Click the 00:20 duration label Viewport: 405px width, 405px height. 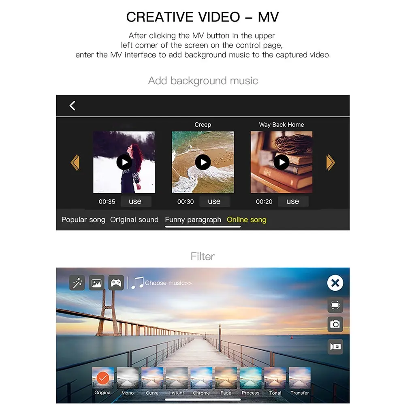pos(264,202)
